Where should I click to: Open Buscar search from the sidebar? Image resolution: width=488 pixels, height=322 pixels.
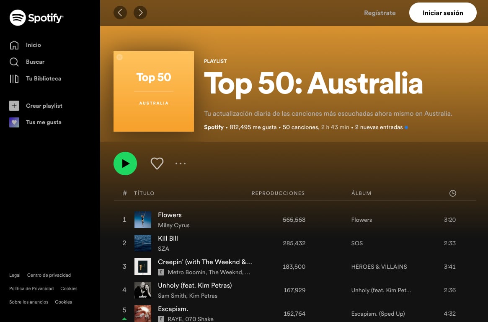[35, 62]
